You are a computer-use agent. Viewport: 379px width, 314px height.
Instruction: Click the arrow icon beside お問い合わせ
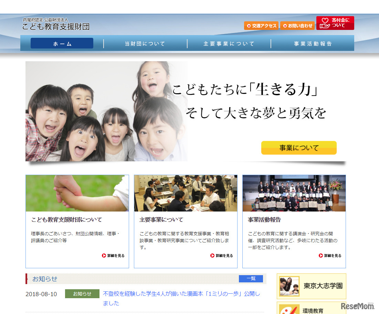[x=285, y=26]
